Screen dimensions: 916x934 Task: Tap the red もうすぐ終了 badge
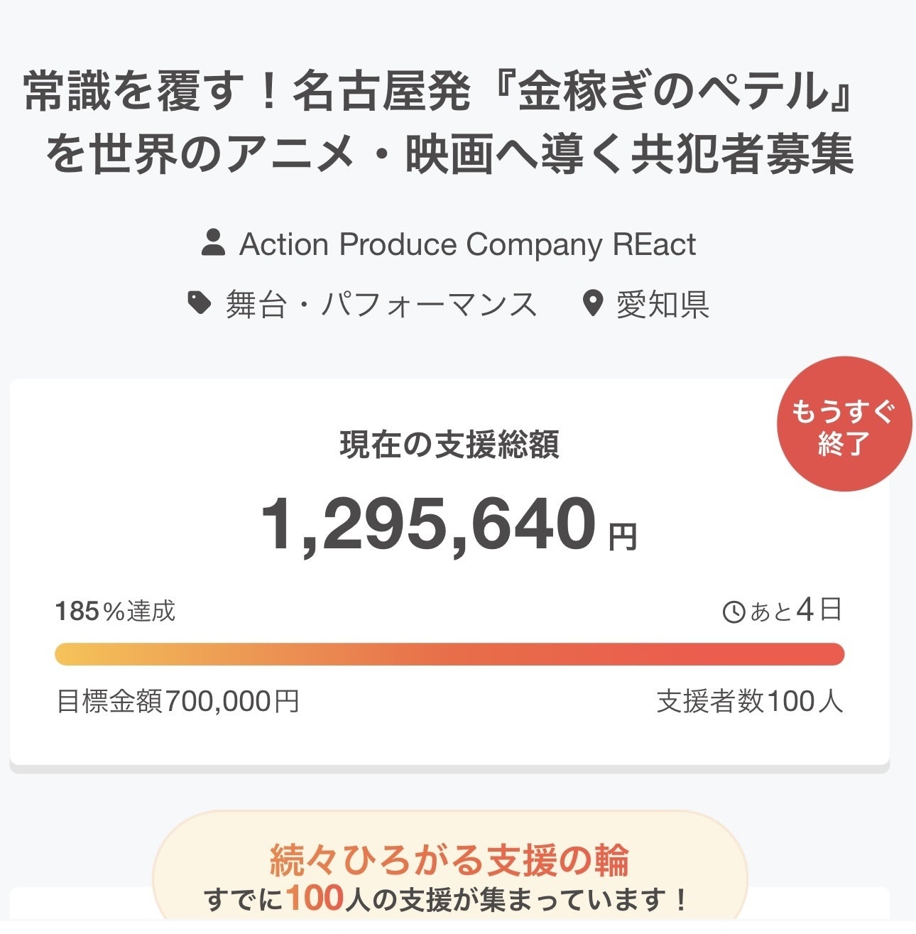point(843,425)
